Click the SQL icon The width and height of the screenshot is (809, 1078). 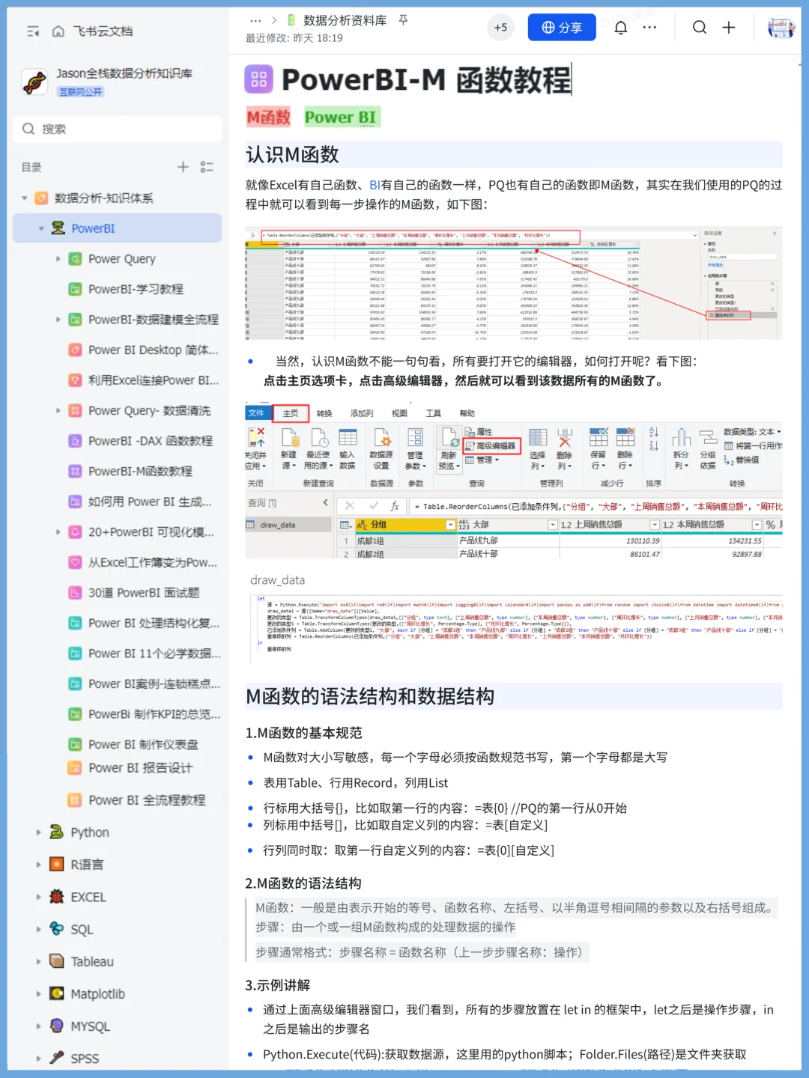click(x=56, y=928)
